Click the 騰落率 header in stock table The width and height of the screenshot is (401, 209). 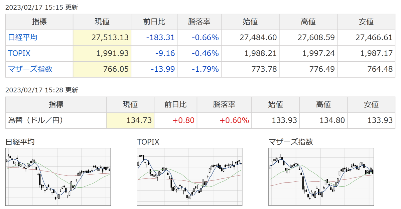pyautogui.click(x=199, y=22)
